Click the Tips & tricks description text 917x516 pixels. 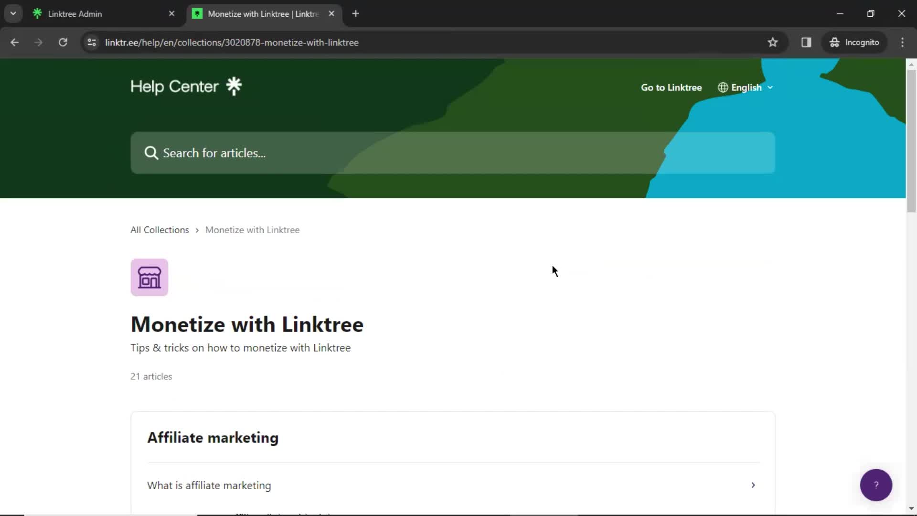(x=240, y=348)
